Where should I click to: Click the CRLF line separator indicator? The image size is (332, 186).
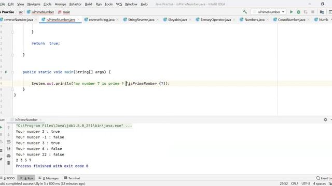coord(295,184)
